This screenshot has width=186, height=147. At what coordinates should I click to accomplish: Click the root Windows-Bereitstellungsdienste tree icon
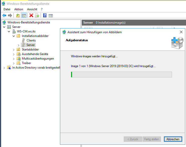[4, 22]
